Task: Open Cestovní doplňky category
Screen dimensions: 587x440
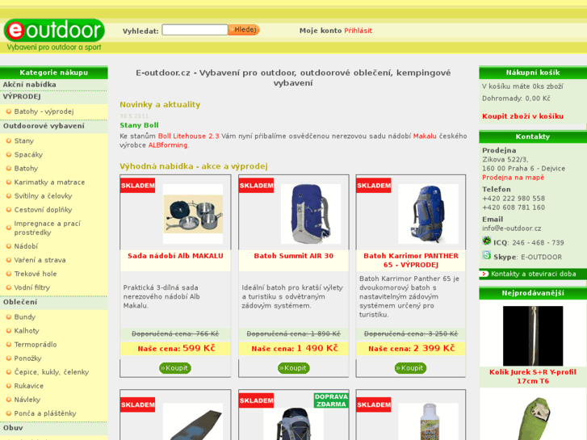Action: pyautogui.click(x=43, y=210)
